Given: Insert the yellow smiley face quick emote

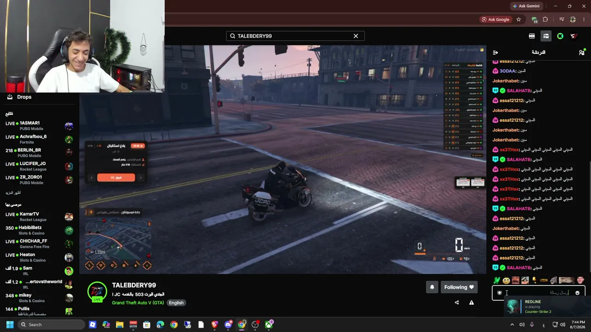Looking at the screenshot, I should (507, 280).
